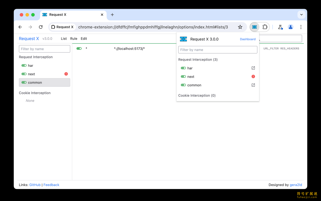Image resolution: width=321 pixels, height=201 pixels.
Task: Open the List menu
Action: [x=64, y=38]
